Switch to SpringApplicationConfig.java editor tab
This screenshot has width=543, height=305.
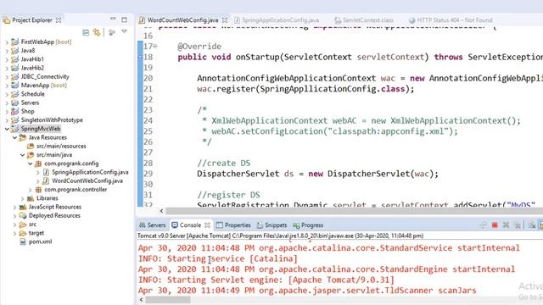pos(280,20)
